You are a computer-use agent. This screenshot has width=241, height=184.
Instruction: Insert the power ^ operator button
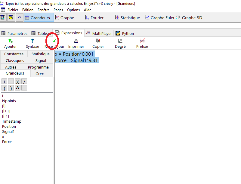click(18, 88)
